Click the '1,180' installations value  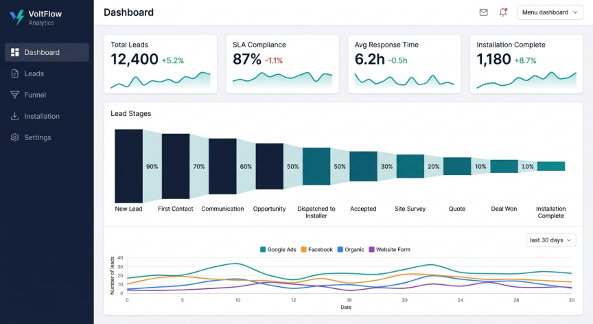(x=493, y=59)
